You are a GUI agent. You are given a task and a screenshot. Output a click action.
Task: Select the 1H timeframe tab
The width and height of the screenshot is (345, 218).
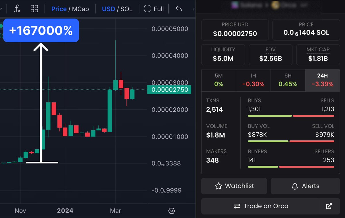tap(253, 80)
